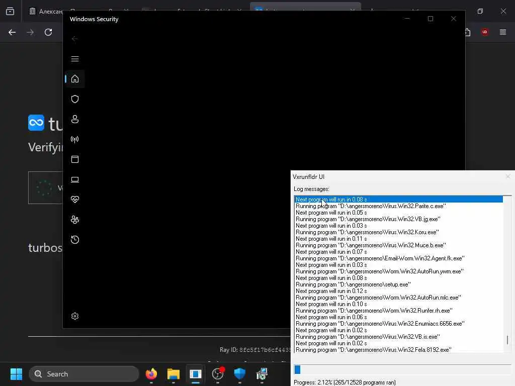
Task: Select log row for Virus.Win32.Muce.b.exe
Action: tap(399, 245)
